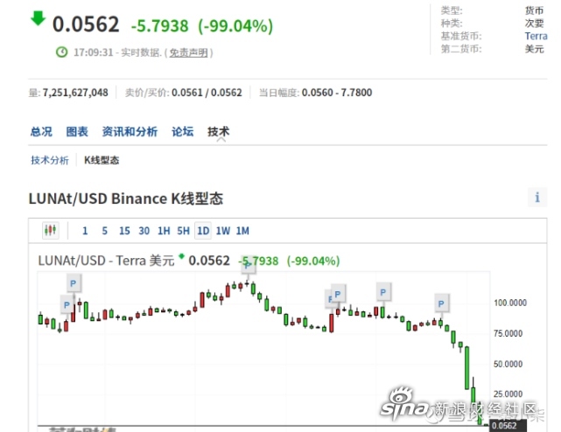Open the 免责声明 link

(x=188, y=53)
